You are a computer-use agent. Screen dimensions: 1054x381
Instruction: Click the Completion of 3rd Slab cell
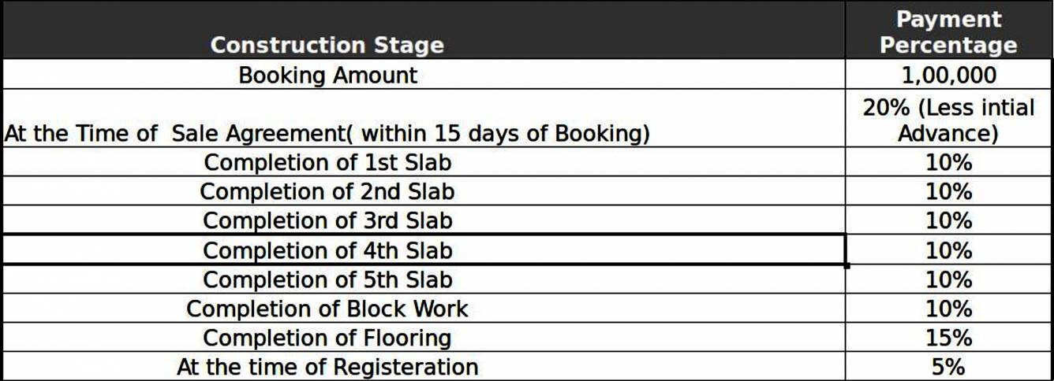coord(328,220)
